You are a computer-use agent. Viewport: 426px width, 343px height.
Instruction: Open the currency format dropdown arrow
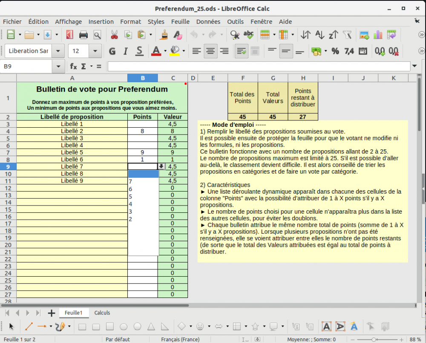point(325,51)
